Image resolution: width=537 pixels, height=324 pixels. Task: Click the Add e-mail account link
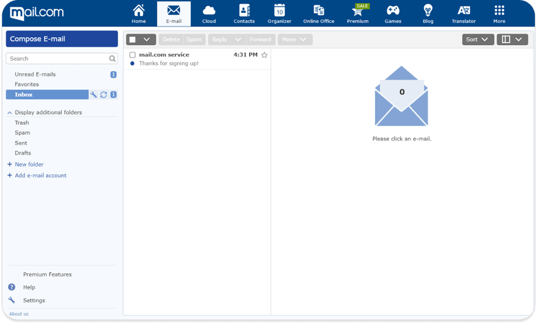click(41, 175)
